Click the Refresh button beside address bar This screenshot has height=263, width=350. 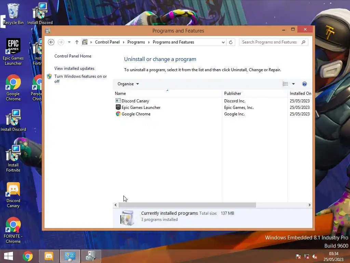pyautogui.click(x=231, y=42)
